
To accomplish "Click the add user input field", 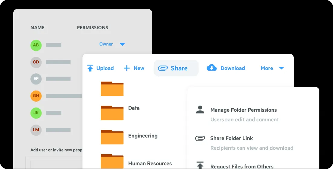I will 56,164.
